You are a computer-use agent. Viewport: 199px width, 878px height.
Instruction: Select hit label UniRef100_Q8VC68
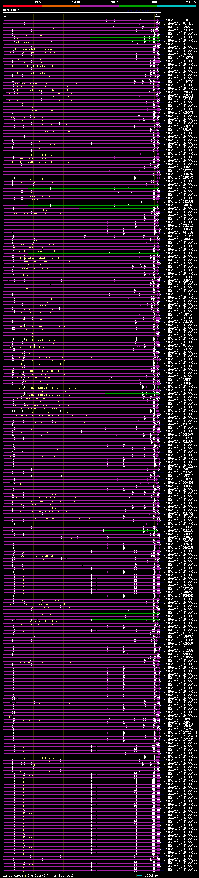[x=178, y=589]
